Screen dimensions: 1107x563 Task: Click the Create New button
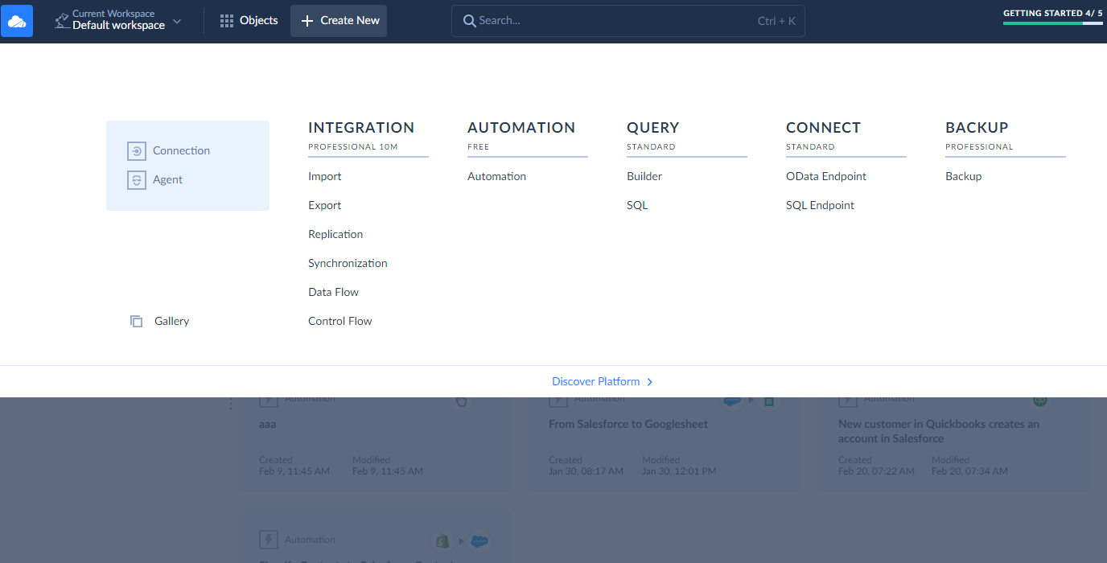338,20
